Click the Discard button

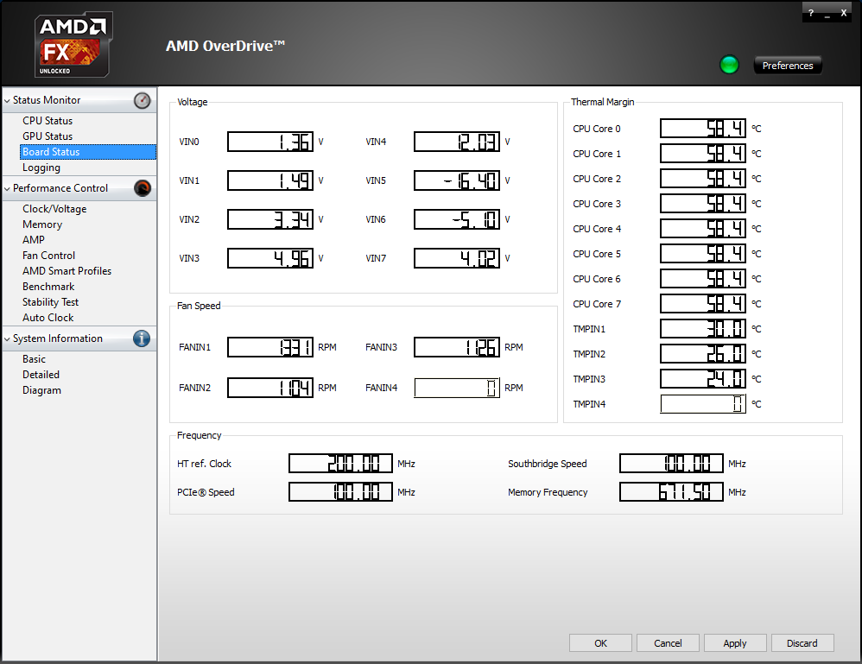(x=802, y=643)
